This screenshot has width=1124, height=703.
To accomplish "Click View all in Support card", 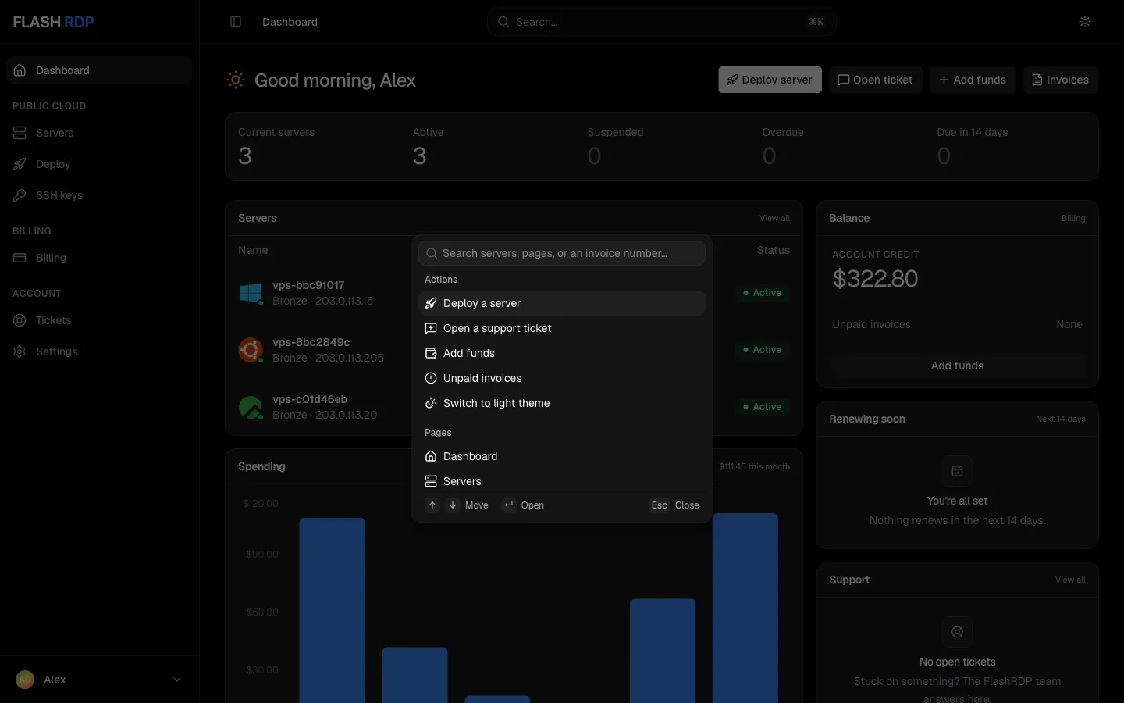I will 1070,580.
